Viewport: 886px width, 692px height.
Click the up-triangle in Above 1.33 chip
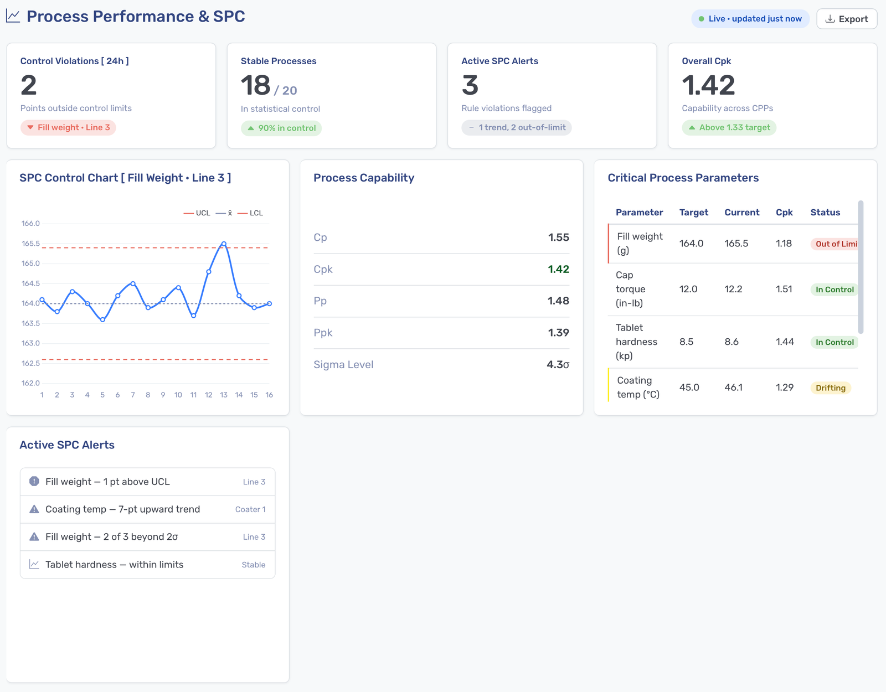coord(692,127)
